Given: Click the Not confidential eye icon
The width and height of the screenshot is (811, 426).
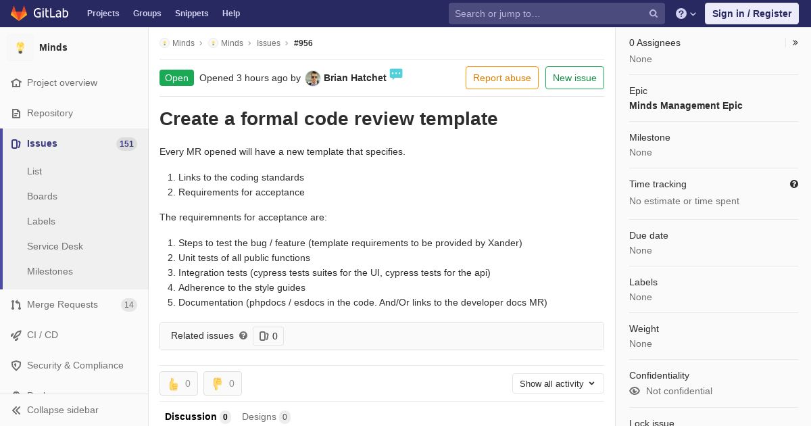Looking at the screenshot, I should 635,391.
